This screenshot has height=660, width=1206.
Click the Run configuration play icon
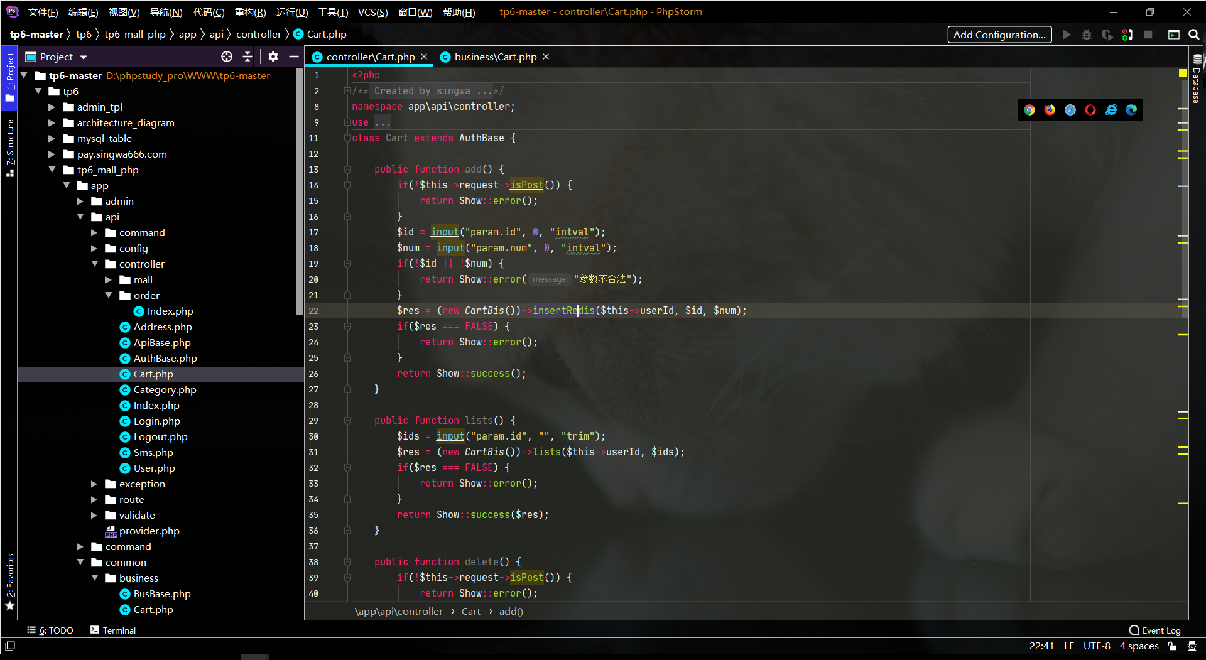(1067, 35)
